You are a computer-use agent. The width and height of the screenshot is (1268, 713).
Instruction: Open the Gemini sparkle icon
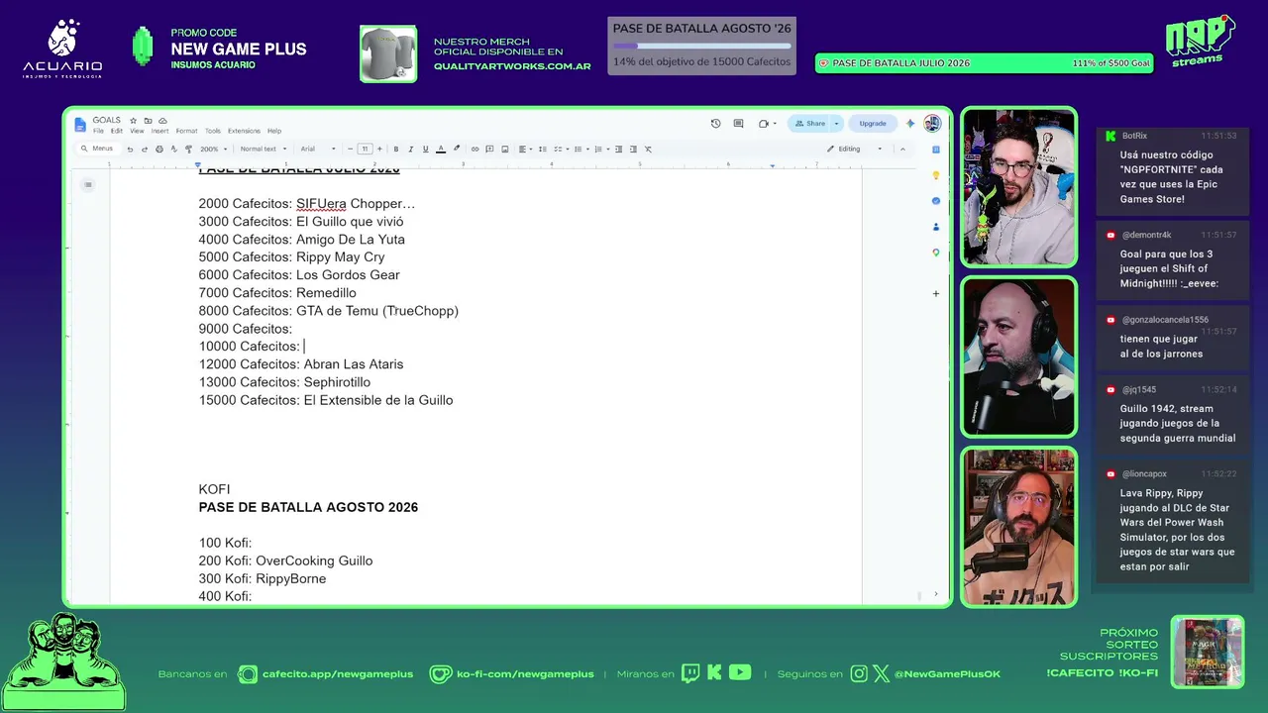(910, 124)
